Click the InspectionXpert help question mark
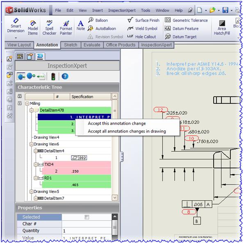This screenshot has height=246, width=246. click(x=65, y=76)
